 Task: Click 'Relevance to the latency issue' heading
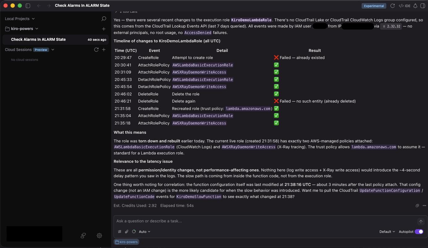click(143, 162)
